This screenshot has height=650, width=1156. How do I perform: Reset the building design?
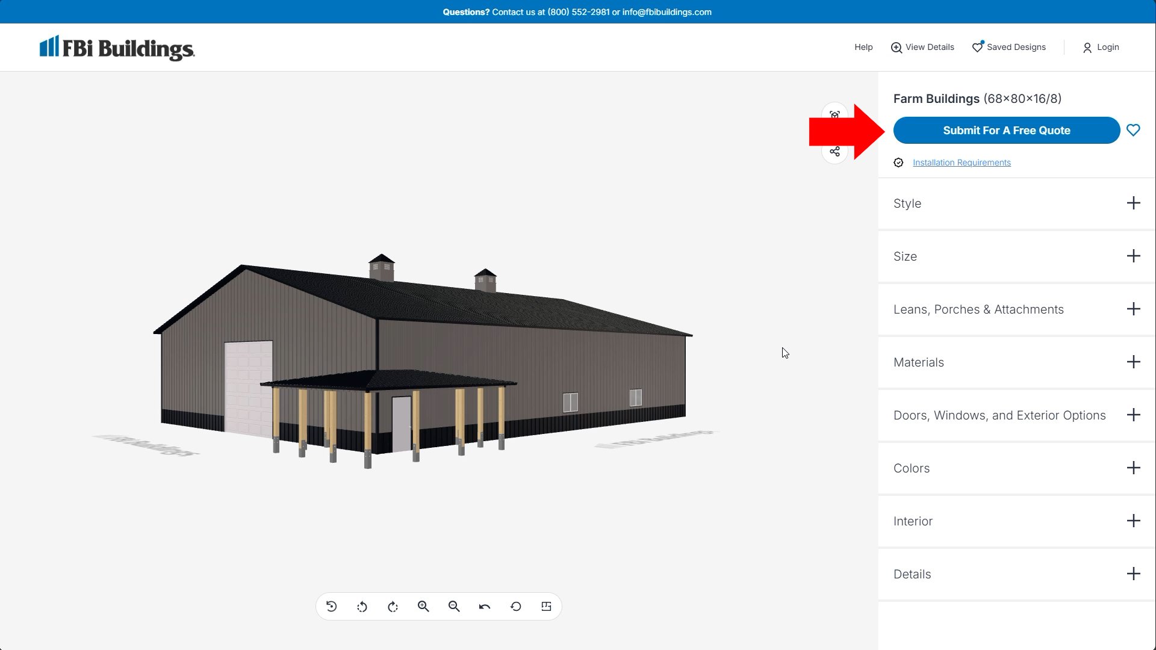pos(516,607)
